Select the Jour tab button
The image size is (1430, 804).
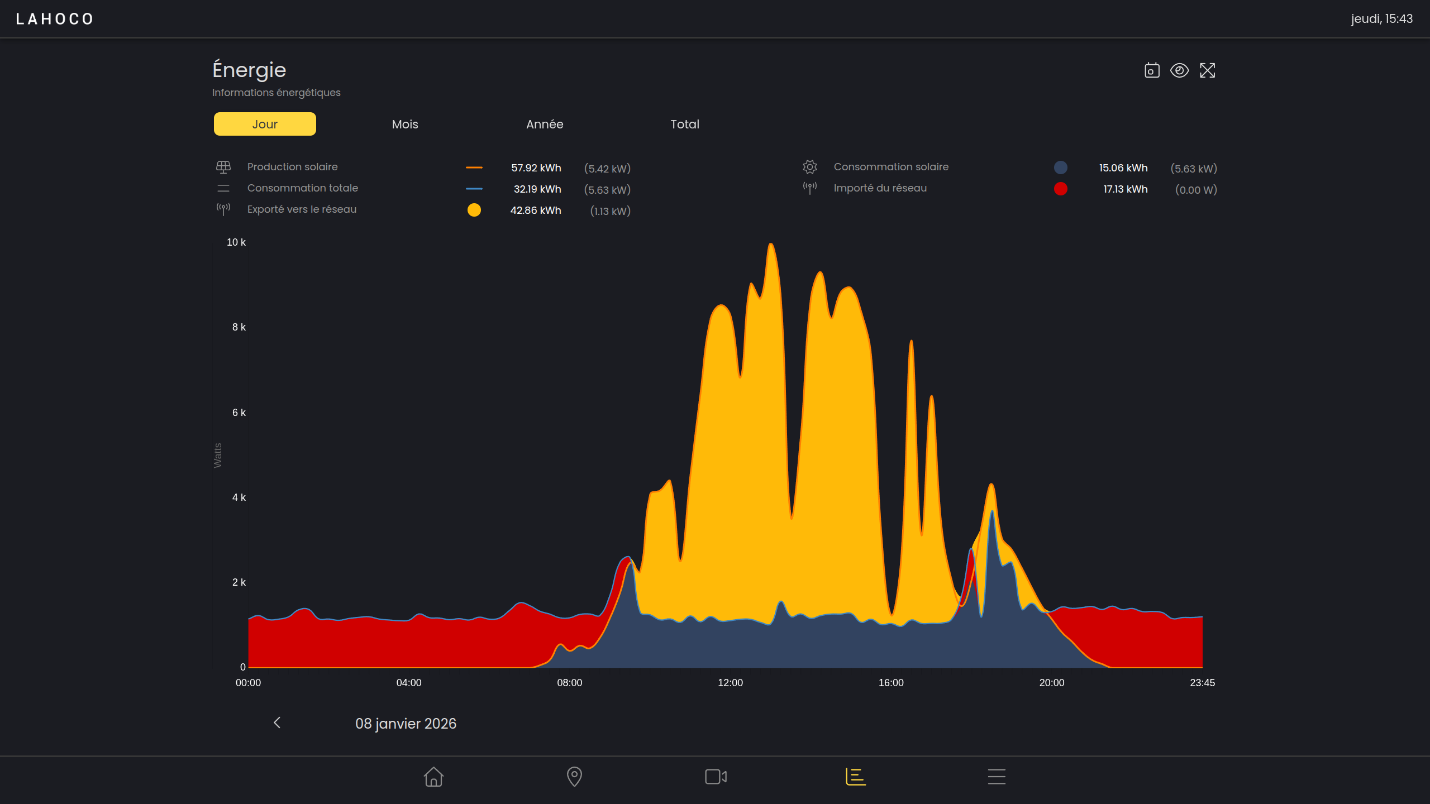pyautogui.click(x=265, y=124)
